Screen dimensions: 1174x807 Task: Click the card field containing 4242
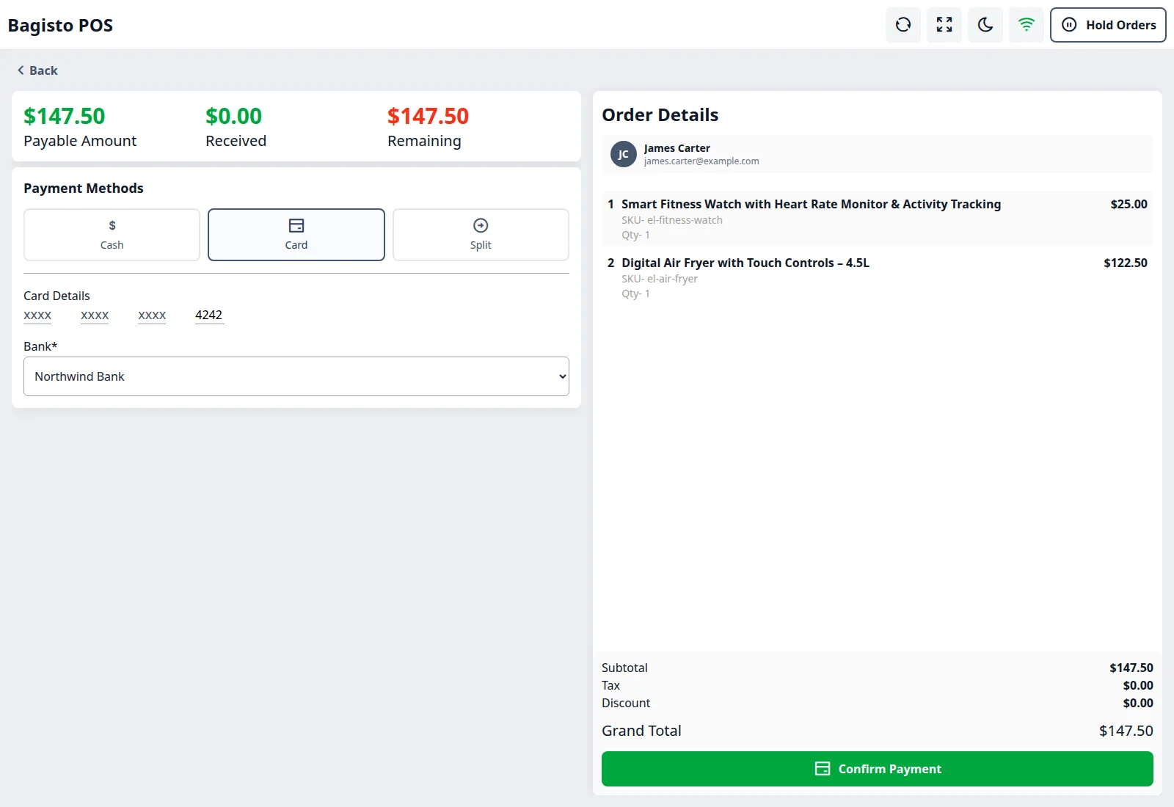(209, 315)
